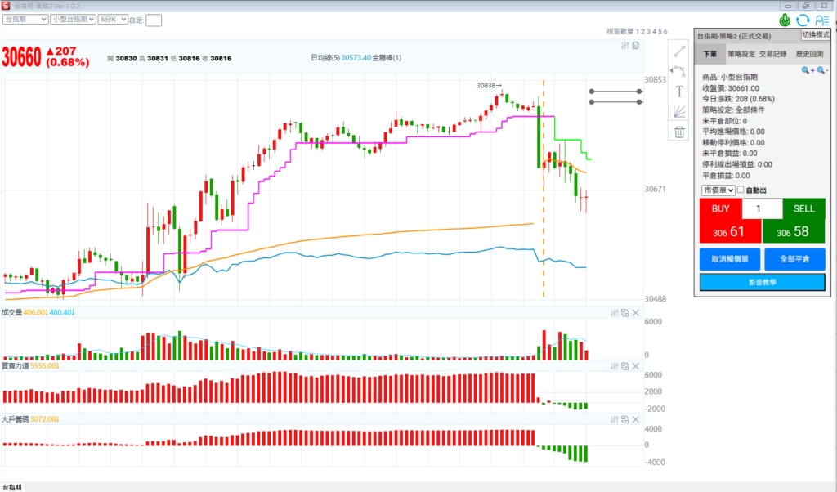
Task: Zoom in with the magnifier plus icon
Action: point(808,71)
